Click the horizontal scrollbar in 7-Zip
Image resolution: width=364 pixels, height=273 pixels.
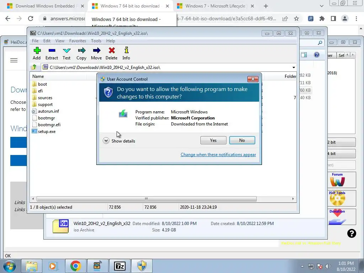[x=146, y=199]
